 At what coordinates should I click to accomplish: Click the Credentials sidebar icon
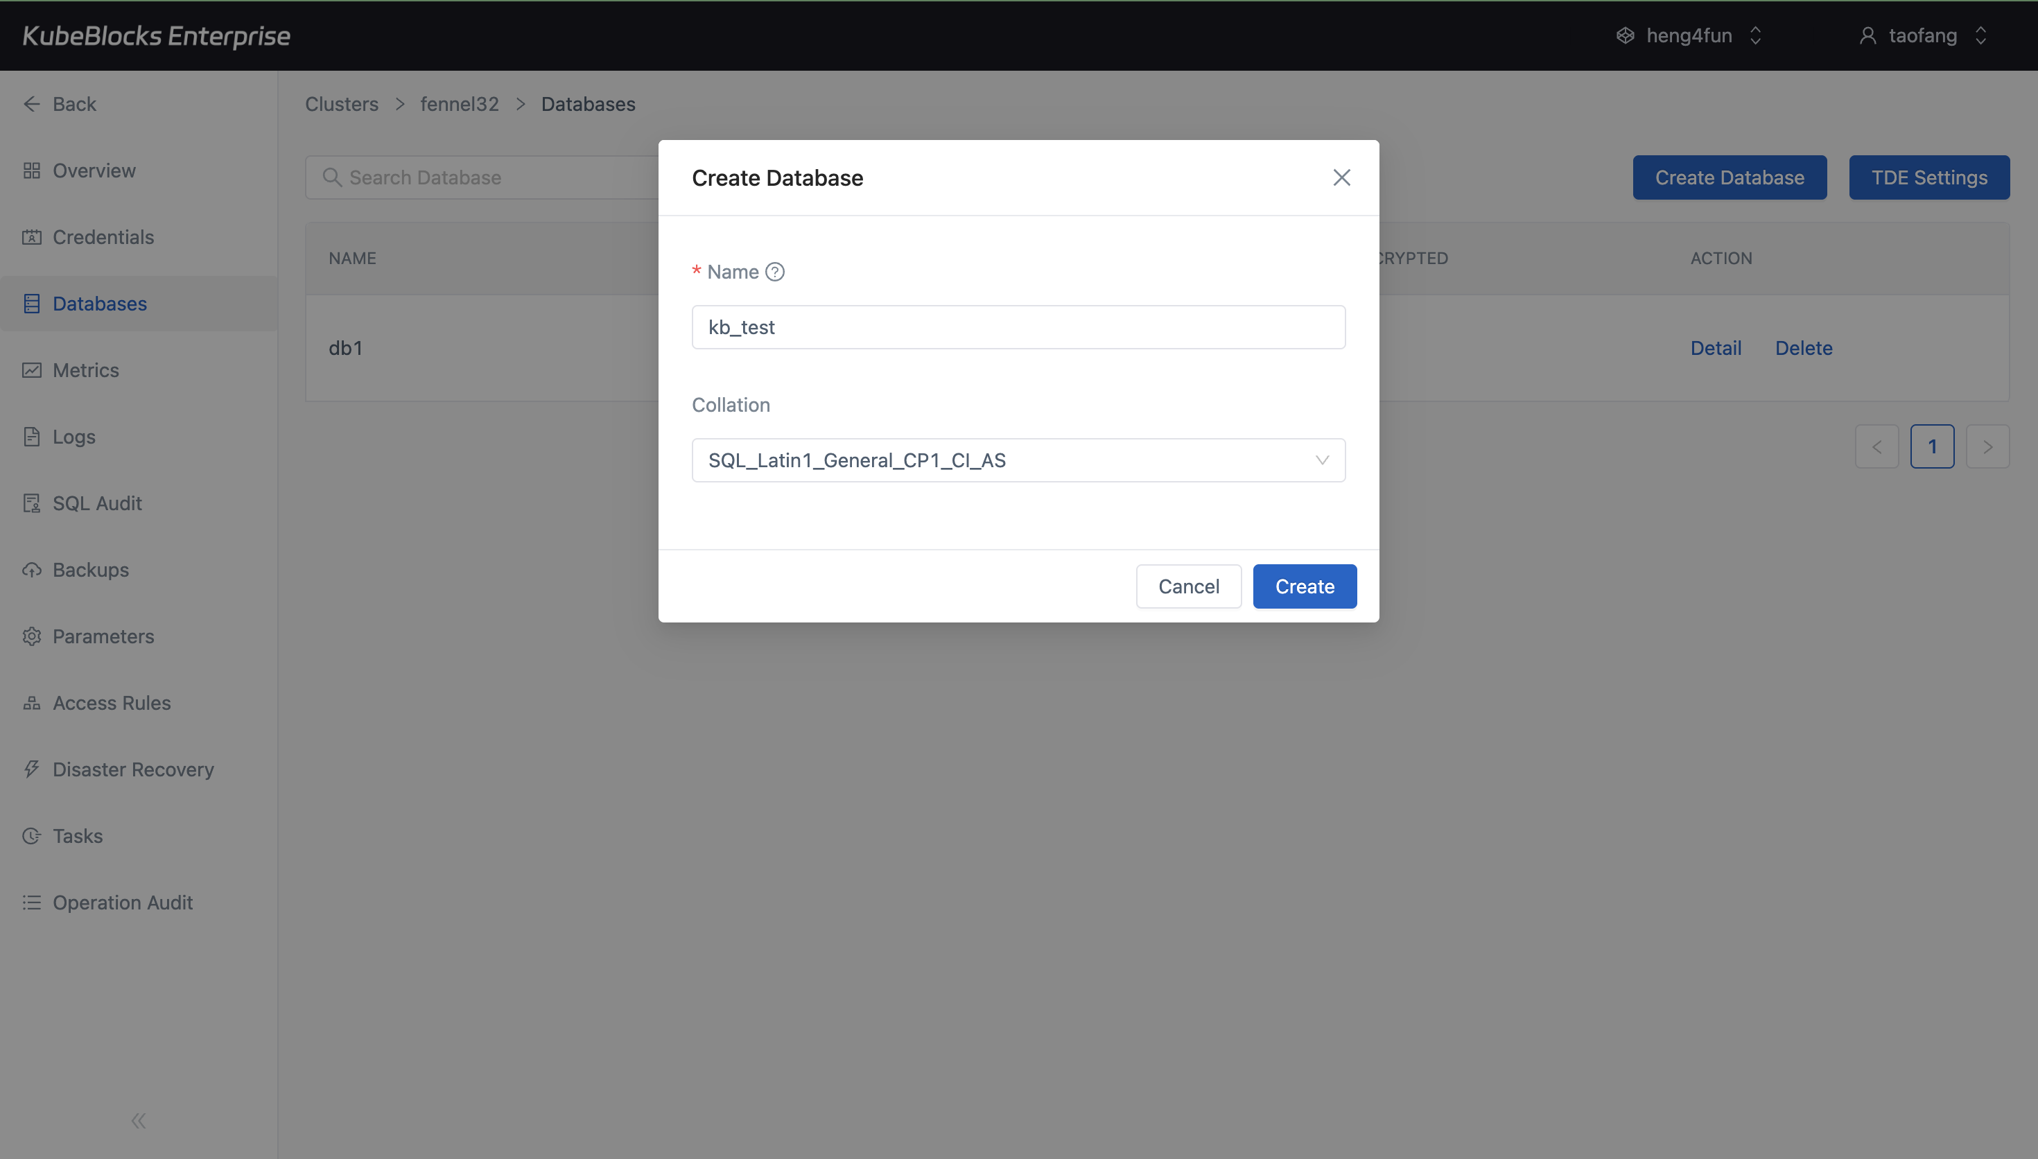[x=32, y=237]
